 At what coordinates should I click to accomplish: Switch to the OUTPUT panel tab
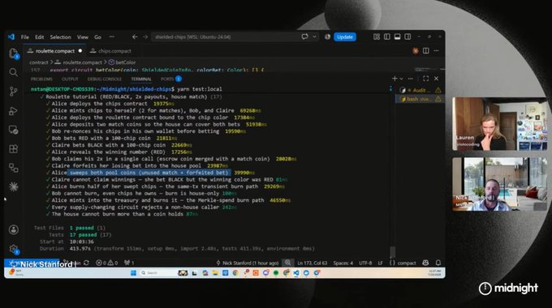(x=70, y=79)
